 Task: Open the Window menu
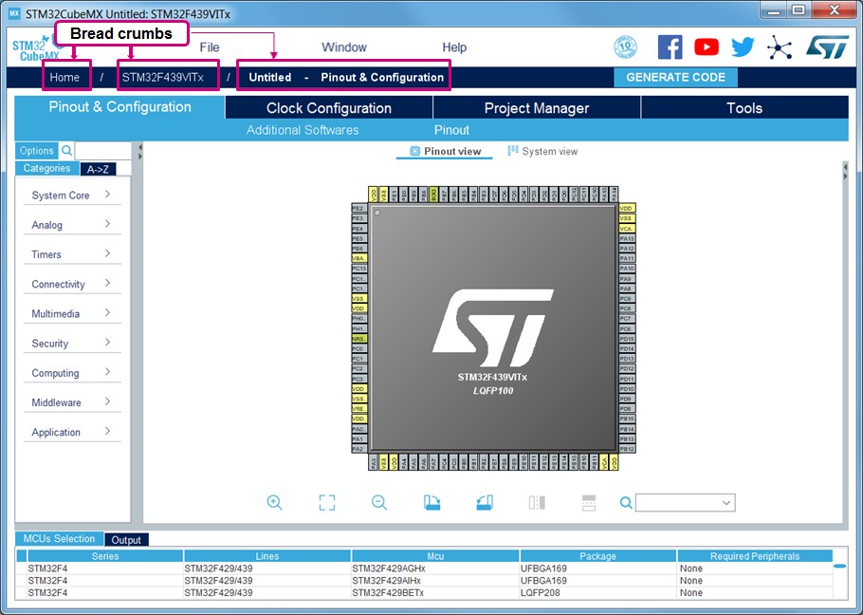(x=344, y=47)
